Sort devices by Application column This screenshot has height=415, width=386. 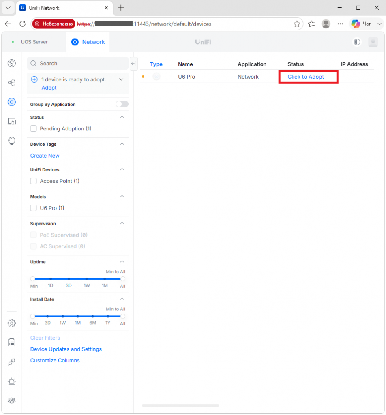coord(252,64)
